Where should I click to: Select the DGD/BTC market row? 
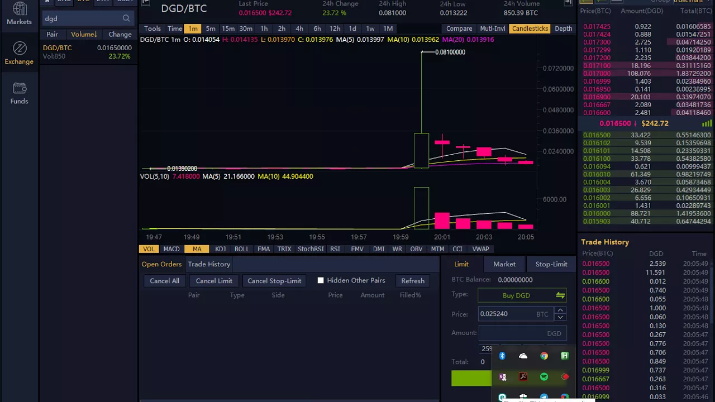pos(88,52)
